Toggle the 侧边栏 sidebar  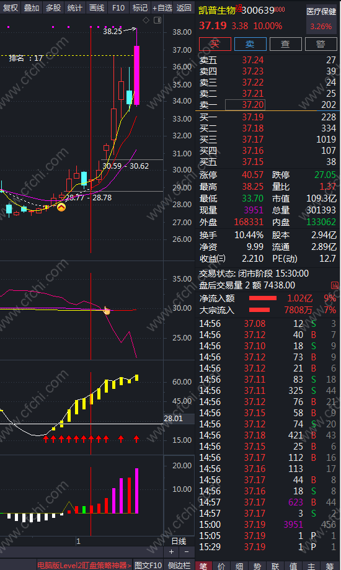pyautogui.click(x=179, y=565)
